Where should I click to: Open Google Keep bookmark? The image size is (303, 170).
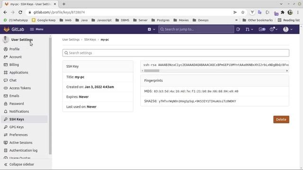pos(44,20)
